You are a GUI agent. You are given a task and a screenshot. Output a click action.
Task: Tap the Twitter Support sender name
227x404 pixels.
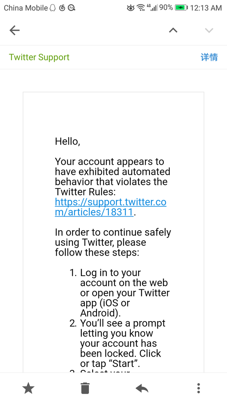tap(39, 57)
